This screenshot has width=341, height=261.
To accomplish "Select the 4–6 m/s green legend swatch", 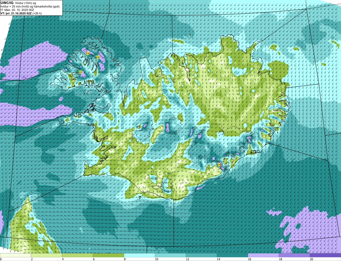I will 78,255.
